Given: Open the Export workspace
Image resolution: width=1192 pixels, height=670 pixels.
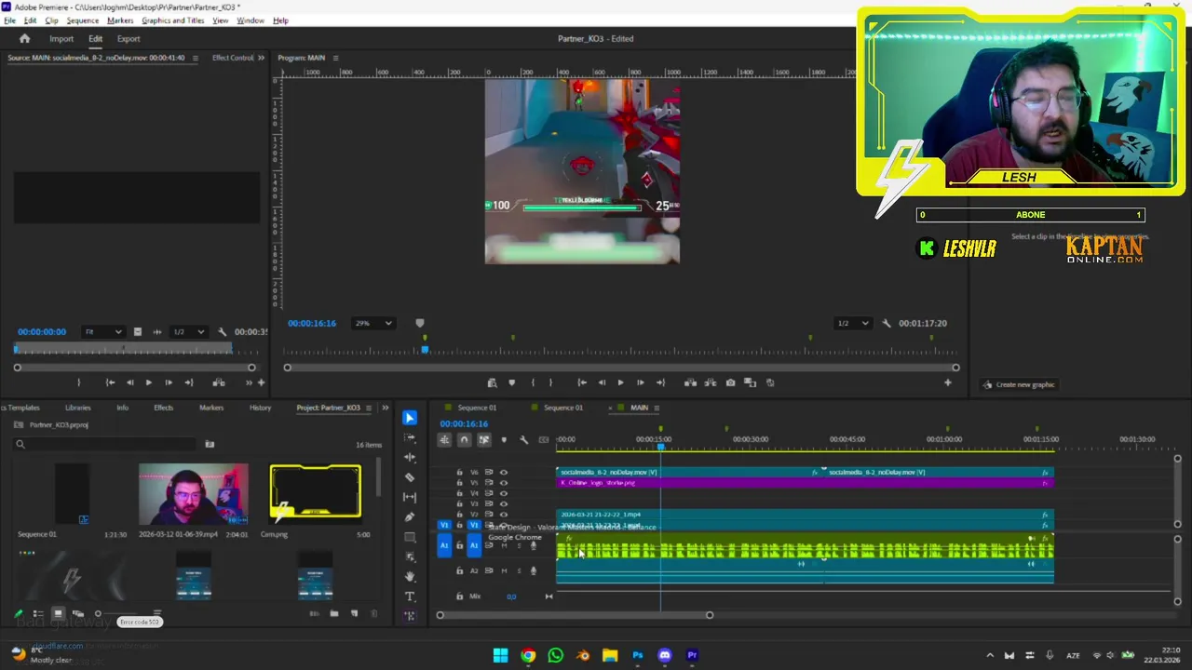Looking at the screenshot, I should (129, 39).
